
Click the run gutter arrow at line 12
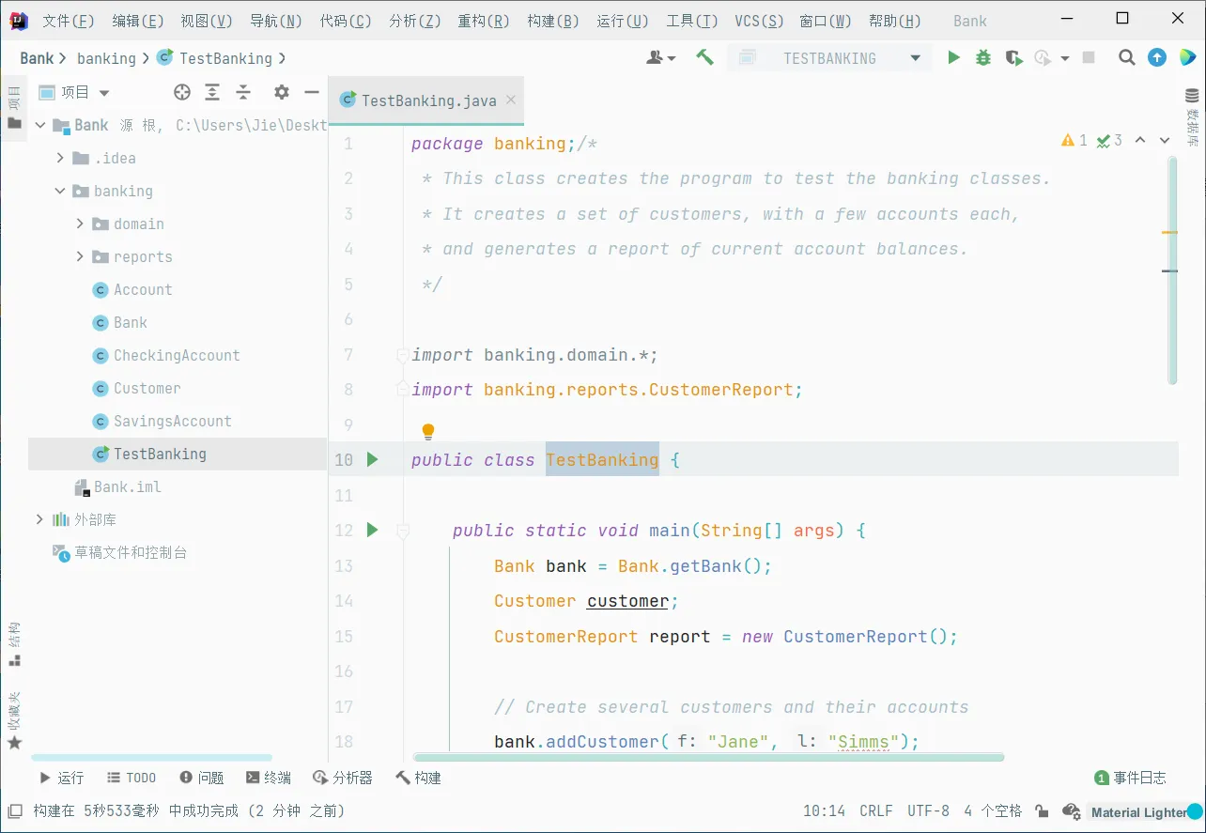[x=372, y=530]
